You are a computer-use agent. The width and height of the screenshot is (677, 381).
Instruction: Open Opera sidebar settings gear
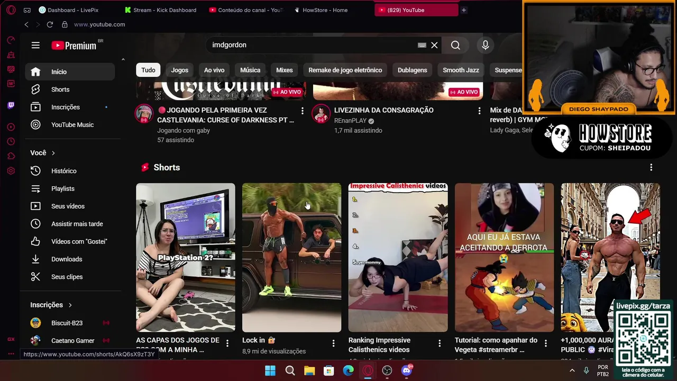11,171
